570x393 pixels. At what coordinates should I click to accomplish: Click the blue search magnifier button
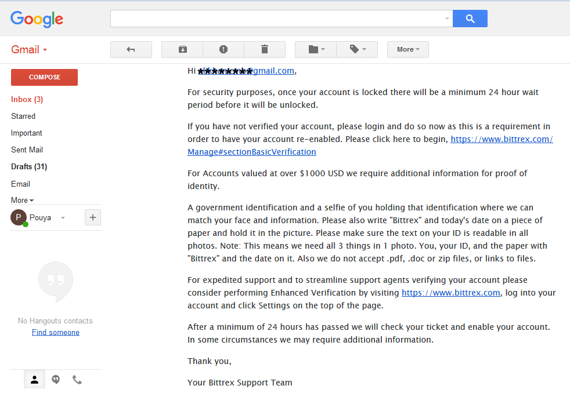tap(470, 19)
